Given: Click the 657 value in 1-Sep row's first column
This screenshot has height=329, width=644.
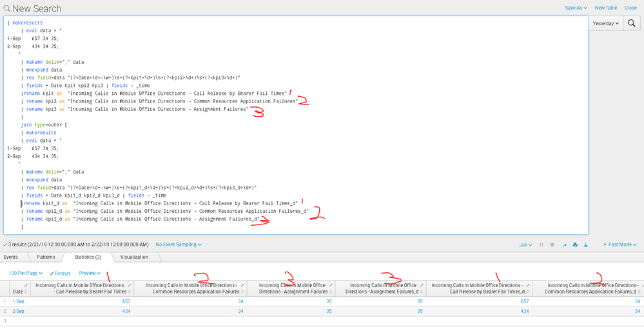Looking at the screenshot, I should 126,301.
